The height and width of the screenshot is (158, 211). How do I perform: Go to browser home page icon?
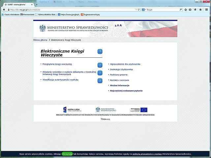[200, 10]
